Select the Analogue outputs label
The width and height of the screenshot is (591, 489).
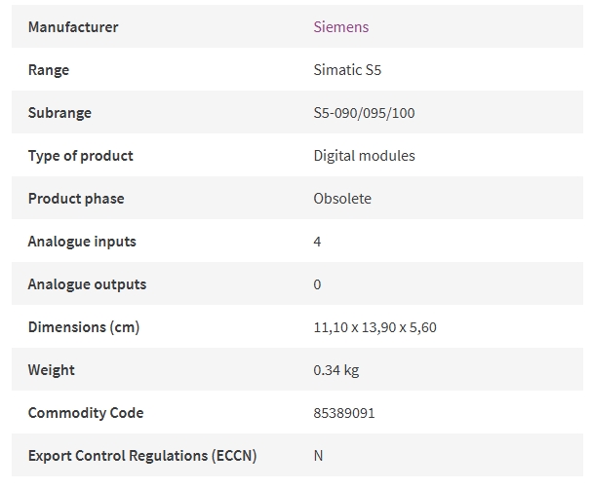coord(87,284)
